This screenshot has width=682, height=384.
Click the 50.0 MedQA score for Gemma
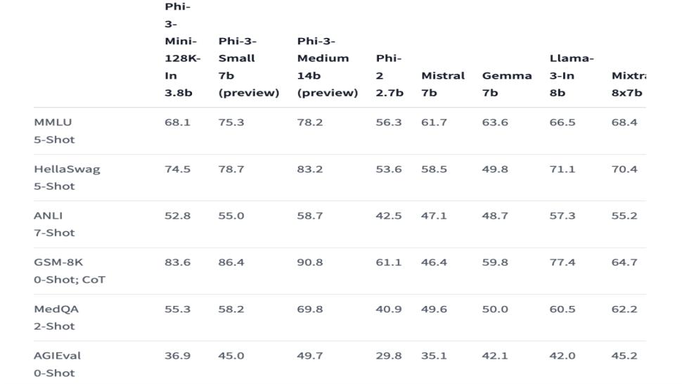tap(495, 309)
